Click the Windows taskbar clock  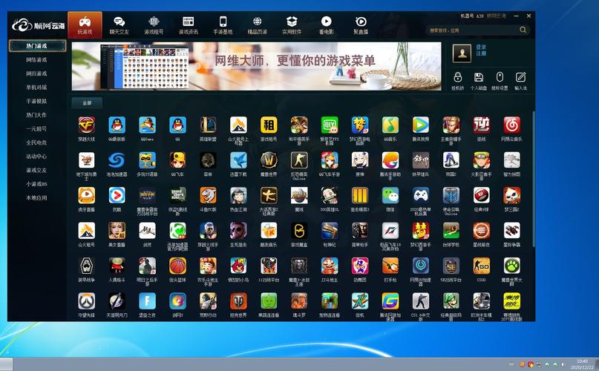582,364
